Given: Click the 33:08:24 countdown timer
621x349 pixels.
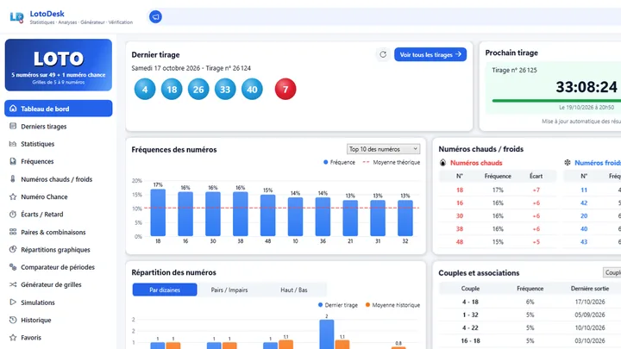Looking at the screenshot, I should [x=586, y=87].
